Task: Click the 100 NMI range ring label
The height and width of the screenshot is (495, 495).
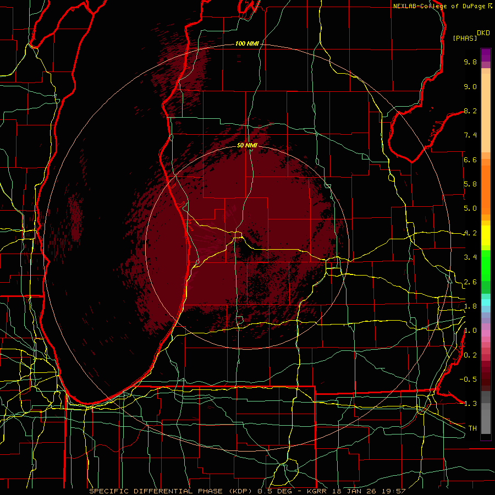Action: click(x=247, y=43)
